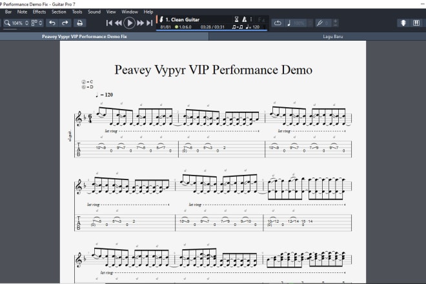Click the tuning note 2 = C
This screenshot has width=426, height=284.
point(87,82)
